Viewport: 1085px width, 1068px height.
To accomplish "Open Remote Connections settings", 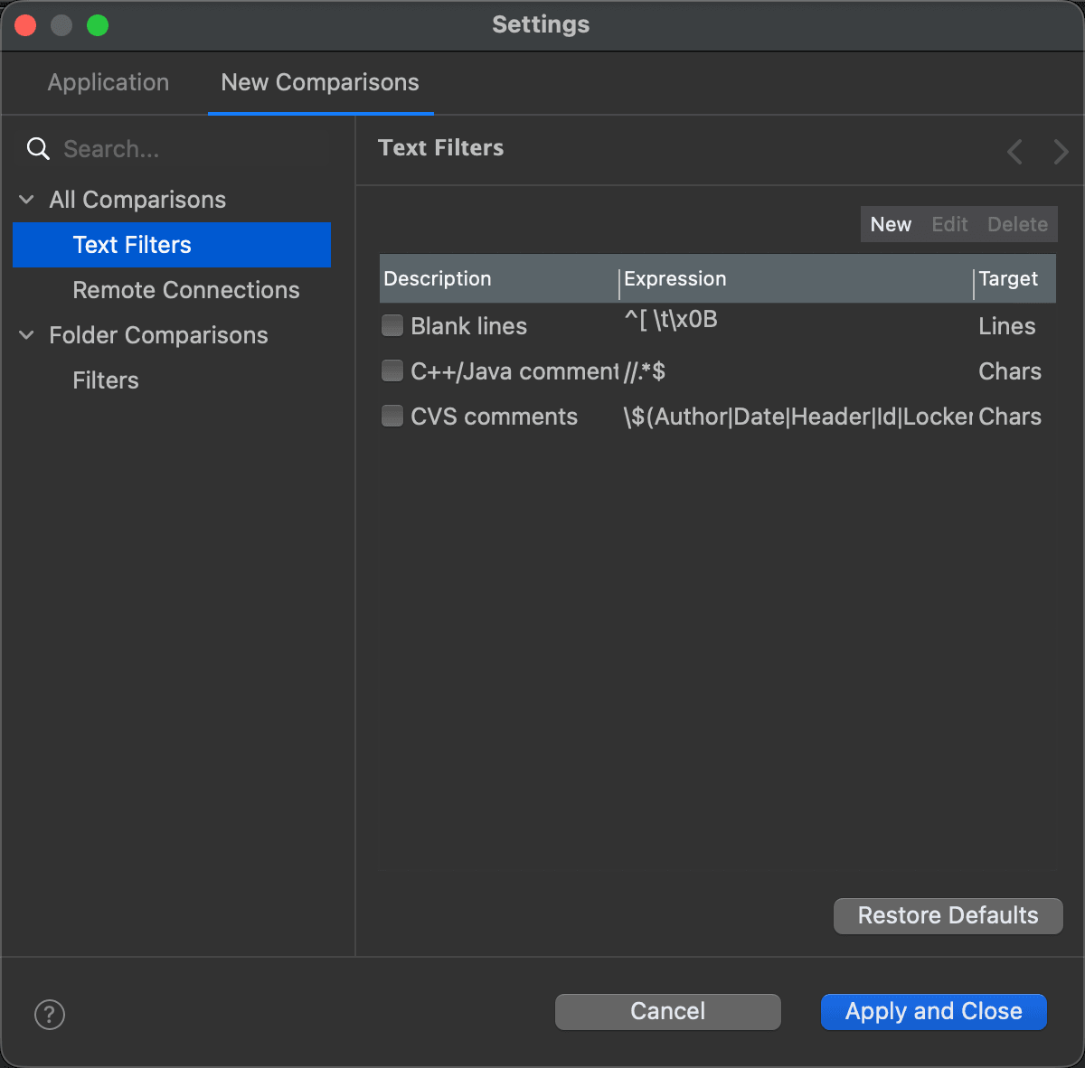I will (x=186, y=290).
